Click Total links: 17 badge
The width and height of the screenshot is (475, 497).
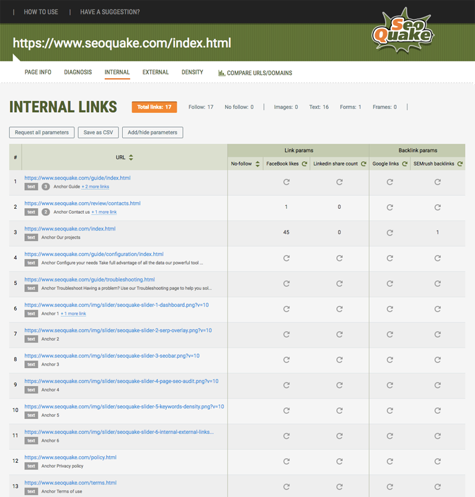click(154, 107)
